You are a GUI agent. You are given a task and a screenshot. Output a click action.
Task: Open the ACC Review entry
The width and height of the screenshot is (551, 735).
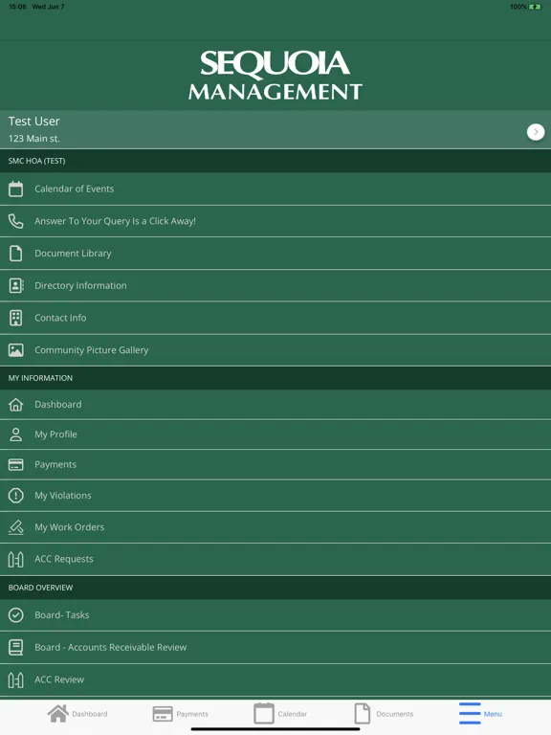tap(275, 679)
